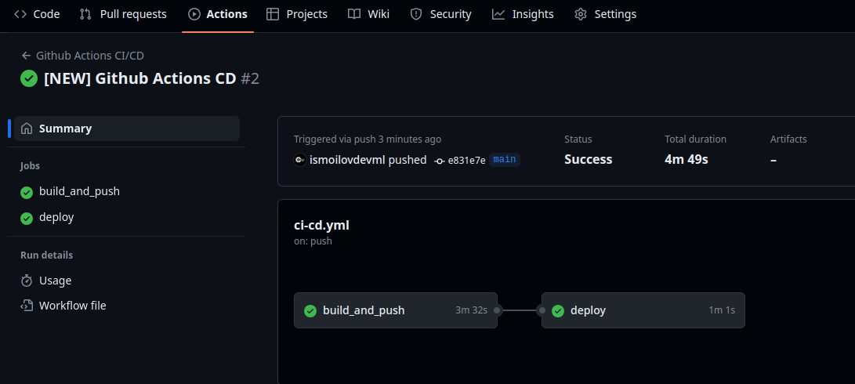Viewport: 855px width, 384px height.
Task: Open the Pull requests tab
Action: tap(123, 14)
